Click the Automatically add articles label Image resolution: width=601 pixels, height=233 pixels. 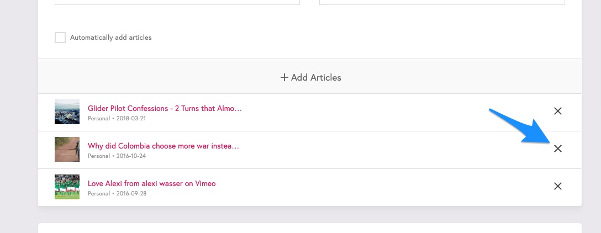pyautogui.click(x=111, y=38)
